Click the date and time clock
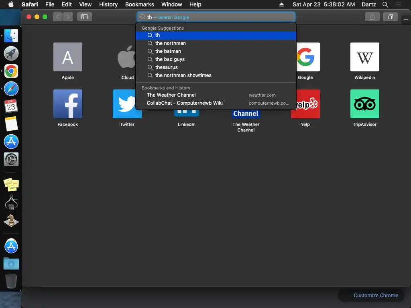411x308 pixels. coord(324,4)
